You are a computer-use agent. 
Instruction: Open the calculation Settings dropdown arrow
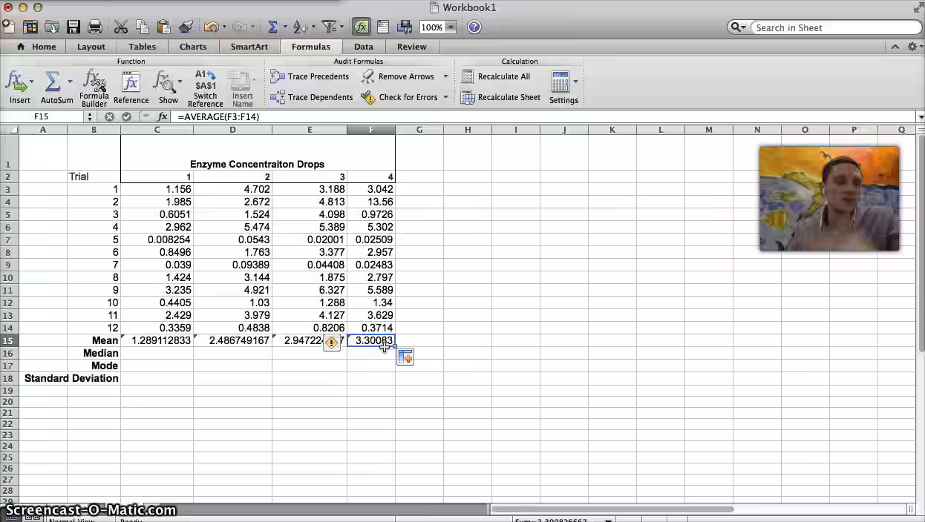[x=575, y=82]
